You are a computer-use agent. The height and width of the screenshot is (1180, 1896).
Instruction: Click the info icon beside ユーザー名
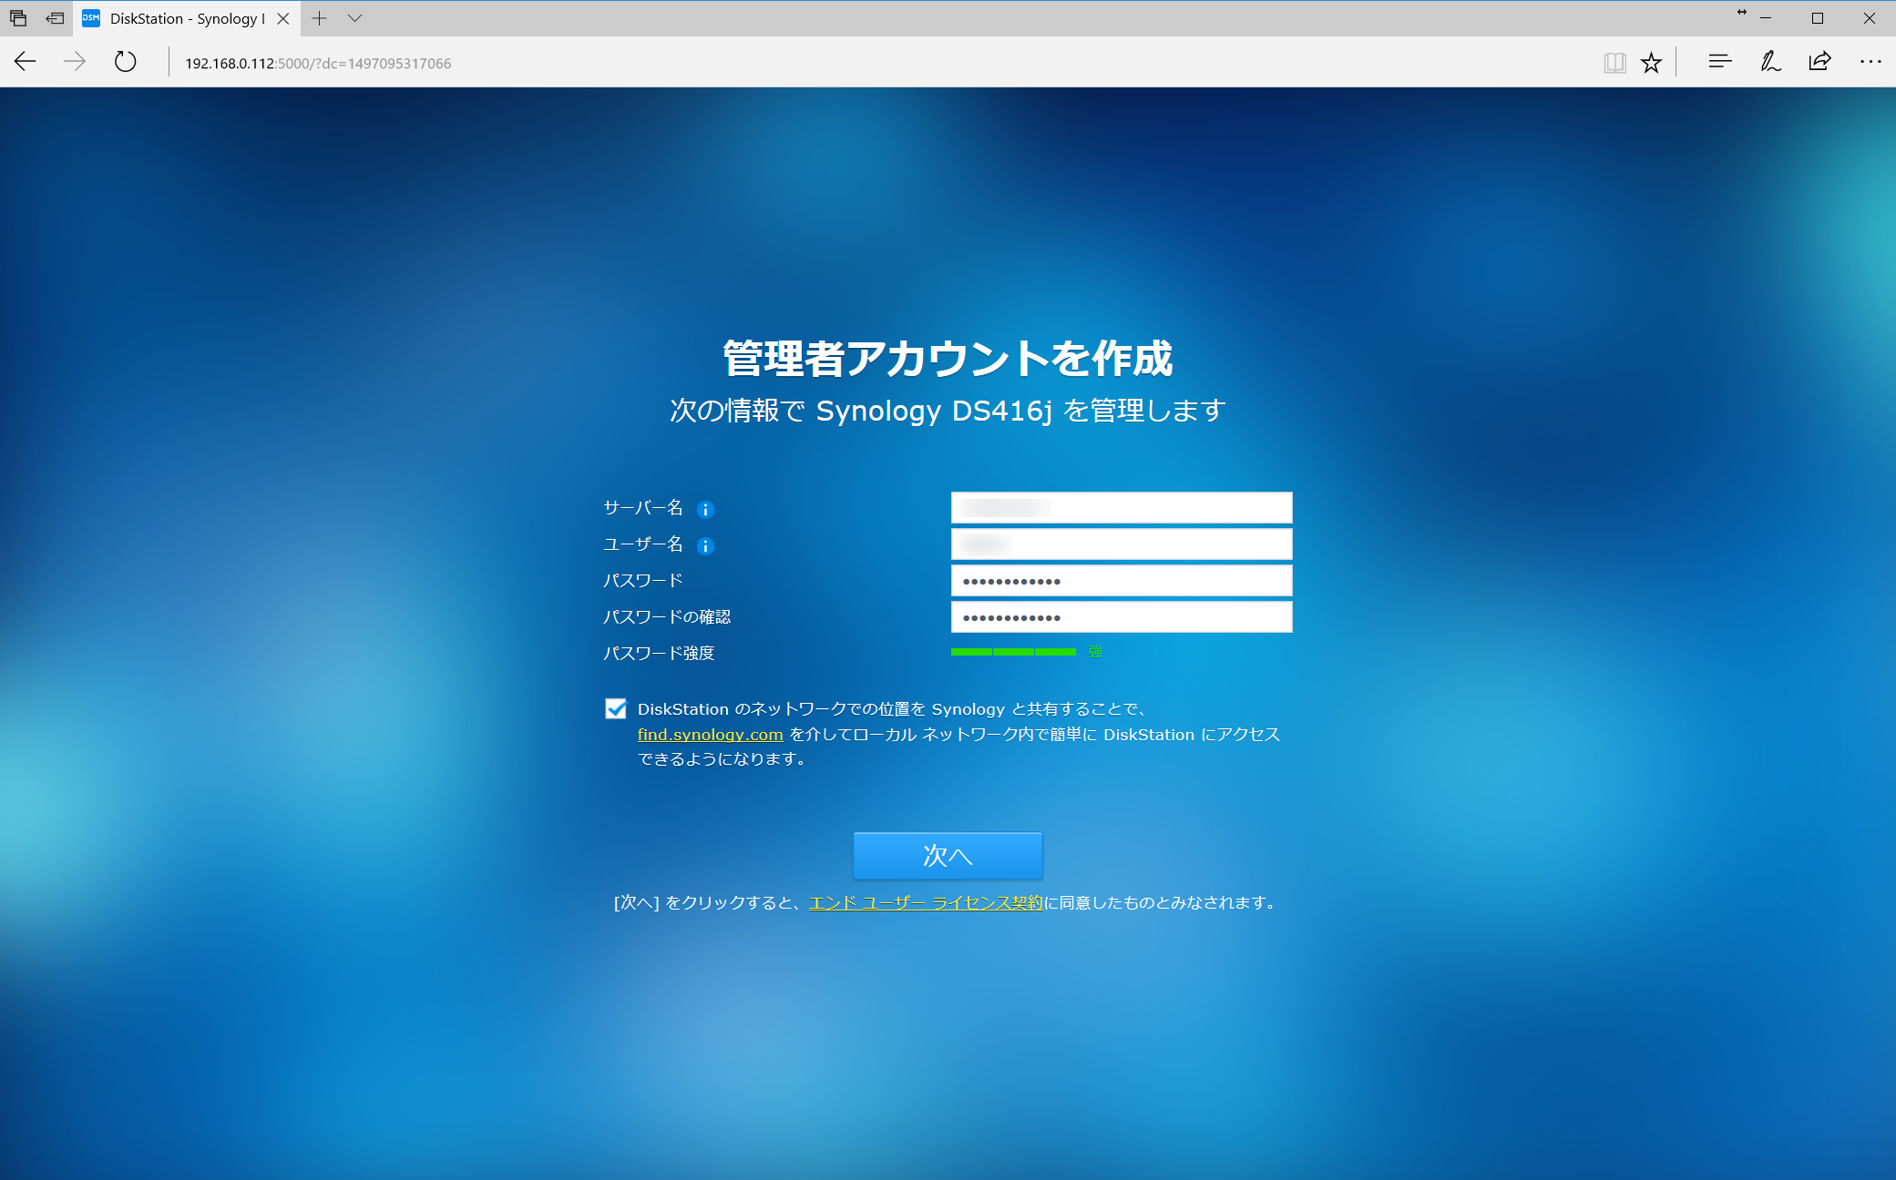(705, 546)
